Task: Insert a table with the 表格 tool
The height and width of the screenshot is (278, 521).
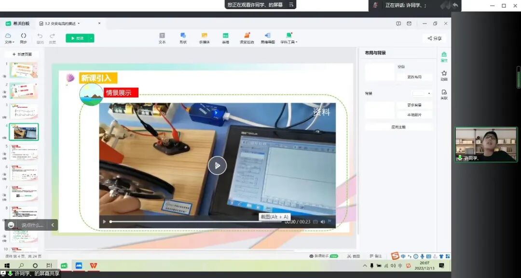Action: [x=225, y=39]
